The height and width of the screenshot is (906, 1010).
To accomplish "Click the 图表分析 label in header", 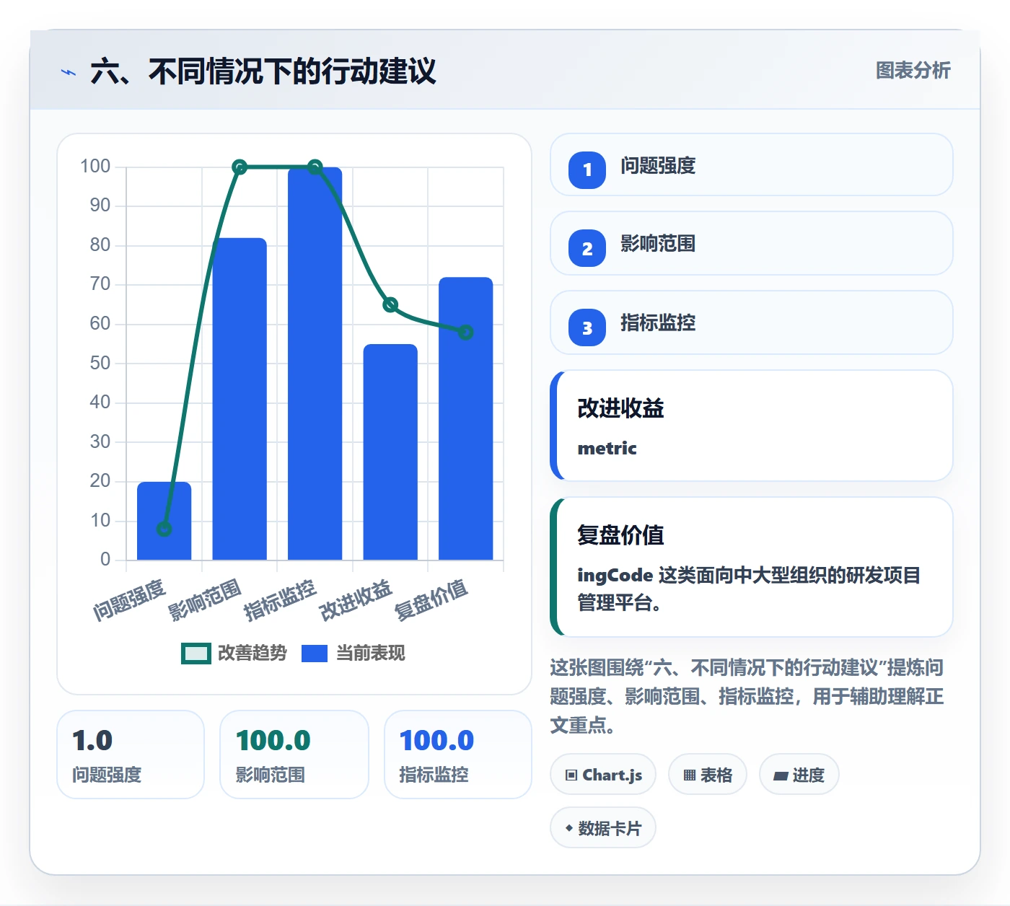I will pos(913,71).
